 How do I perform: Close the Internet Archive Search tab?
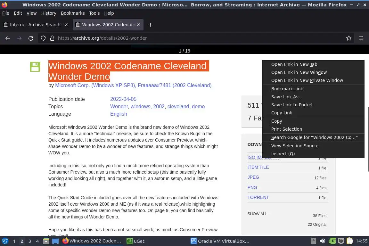click(x=66, y=24)
